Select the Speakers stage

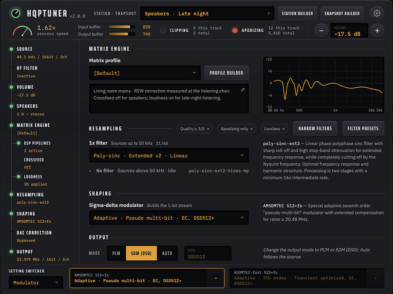(27, 106)
